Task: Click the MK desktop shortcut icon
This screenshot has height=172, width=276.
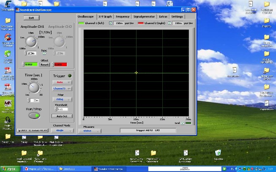Action: (x=8, y=103)
